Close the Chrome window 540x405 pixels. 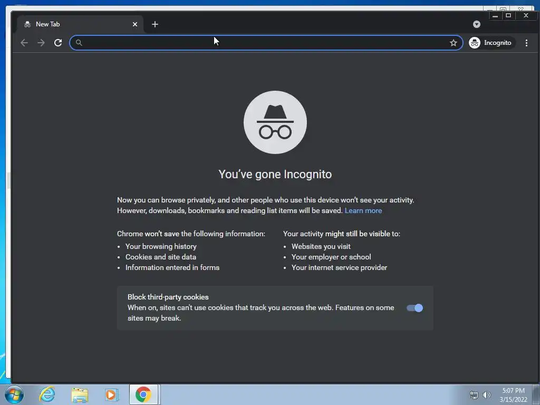526,15
